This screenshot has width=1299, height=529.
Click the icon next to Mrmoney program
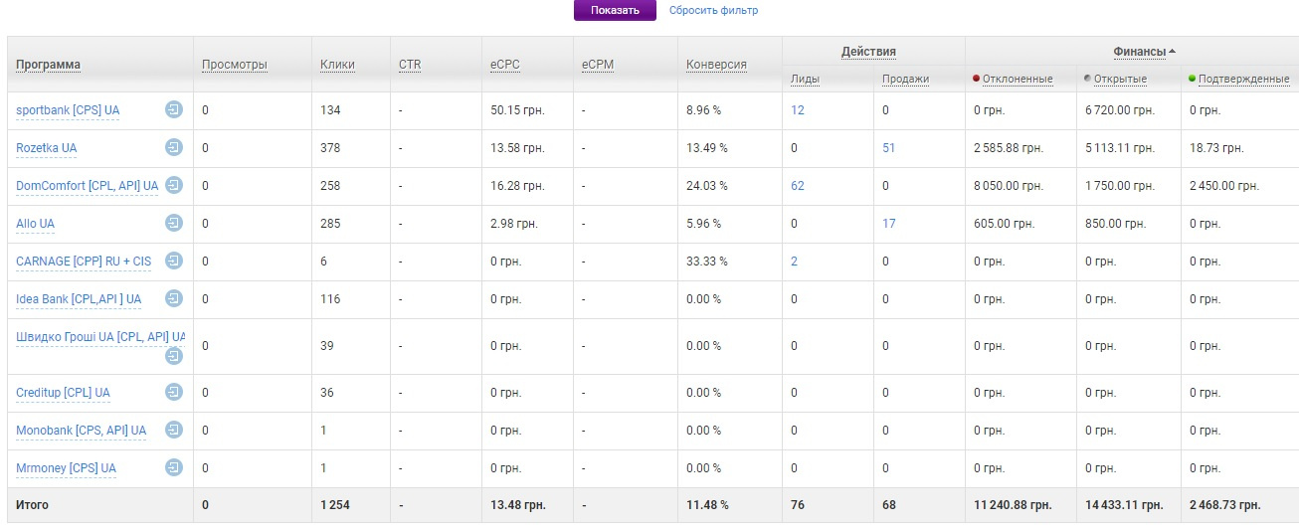174,467
